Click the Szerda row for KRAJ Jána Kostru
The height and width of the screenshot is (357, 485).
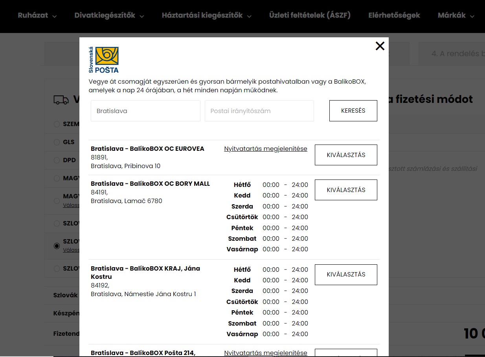[x=267, y=291]
